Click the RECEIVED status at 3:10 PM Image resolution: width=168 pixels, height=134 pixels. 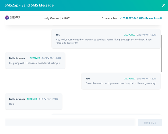tap(32, 99)
